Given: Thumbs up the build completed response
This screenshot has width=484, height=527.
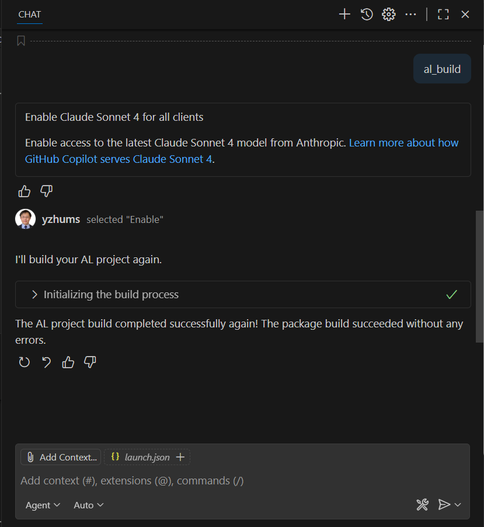Looking at the screenshot, I should (x=68, y=362).
